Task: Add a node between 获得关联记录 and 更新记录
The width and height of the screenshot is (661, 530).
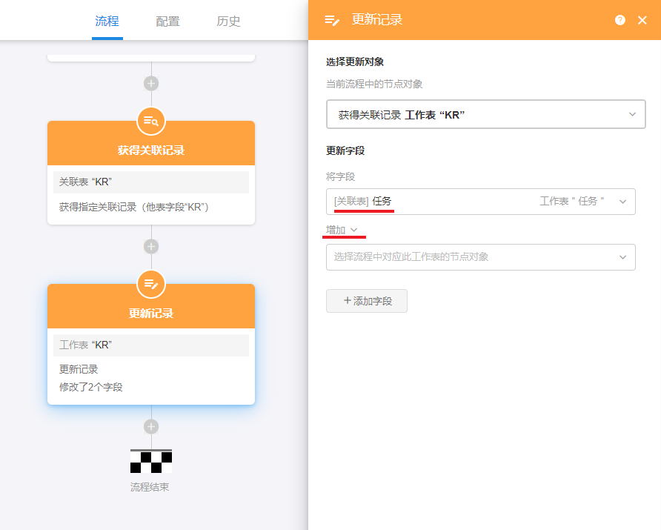Action: (x=151, y=246)
